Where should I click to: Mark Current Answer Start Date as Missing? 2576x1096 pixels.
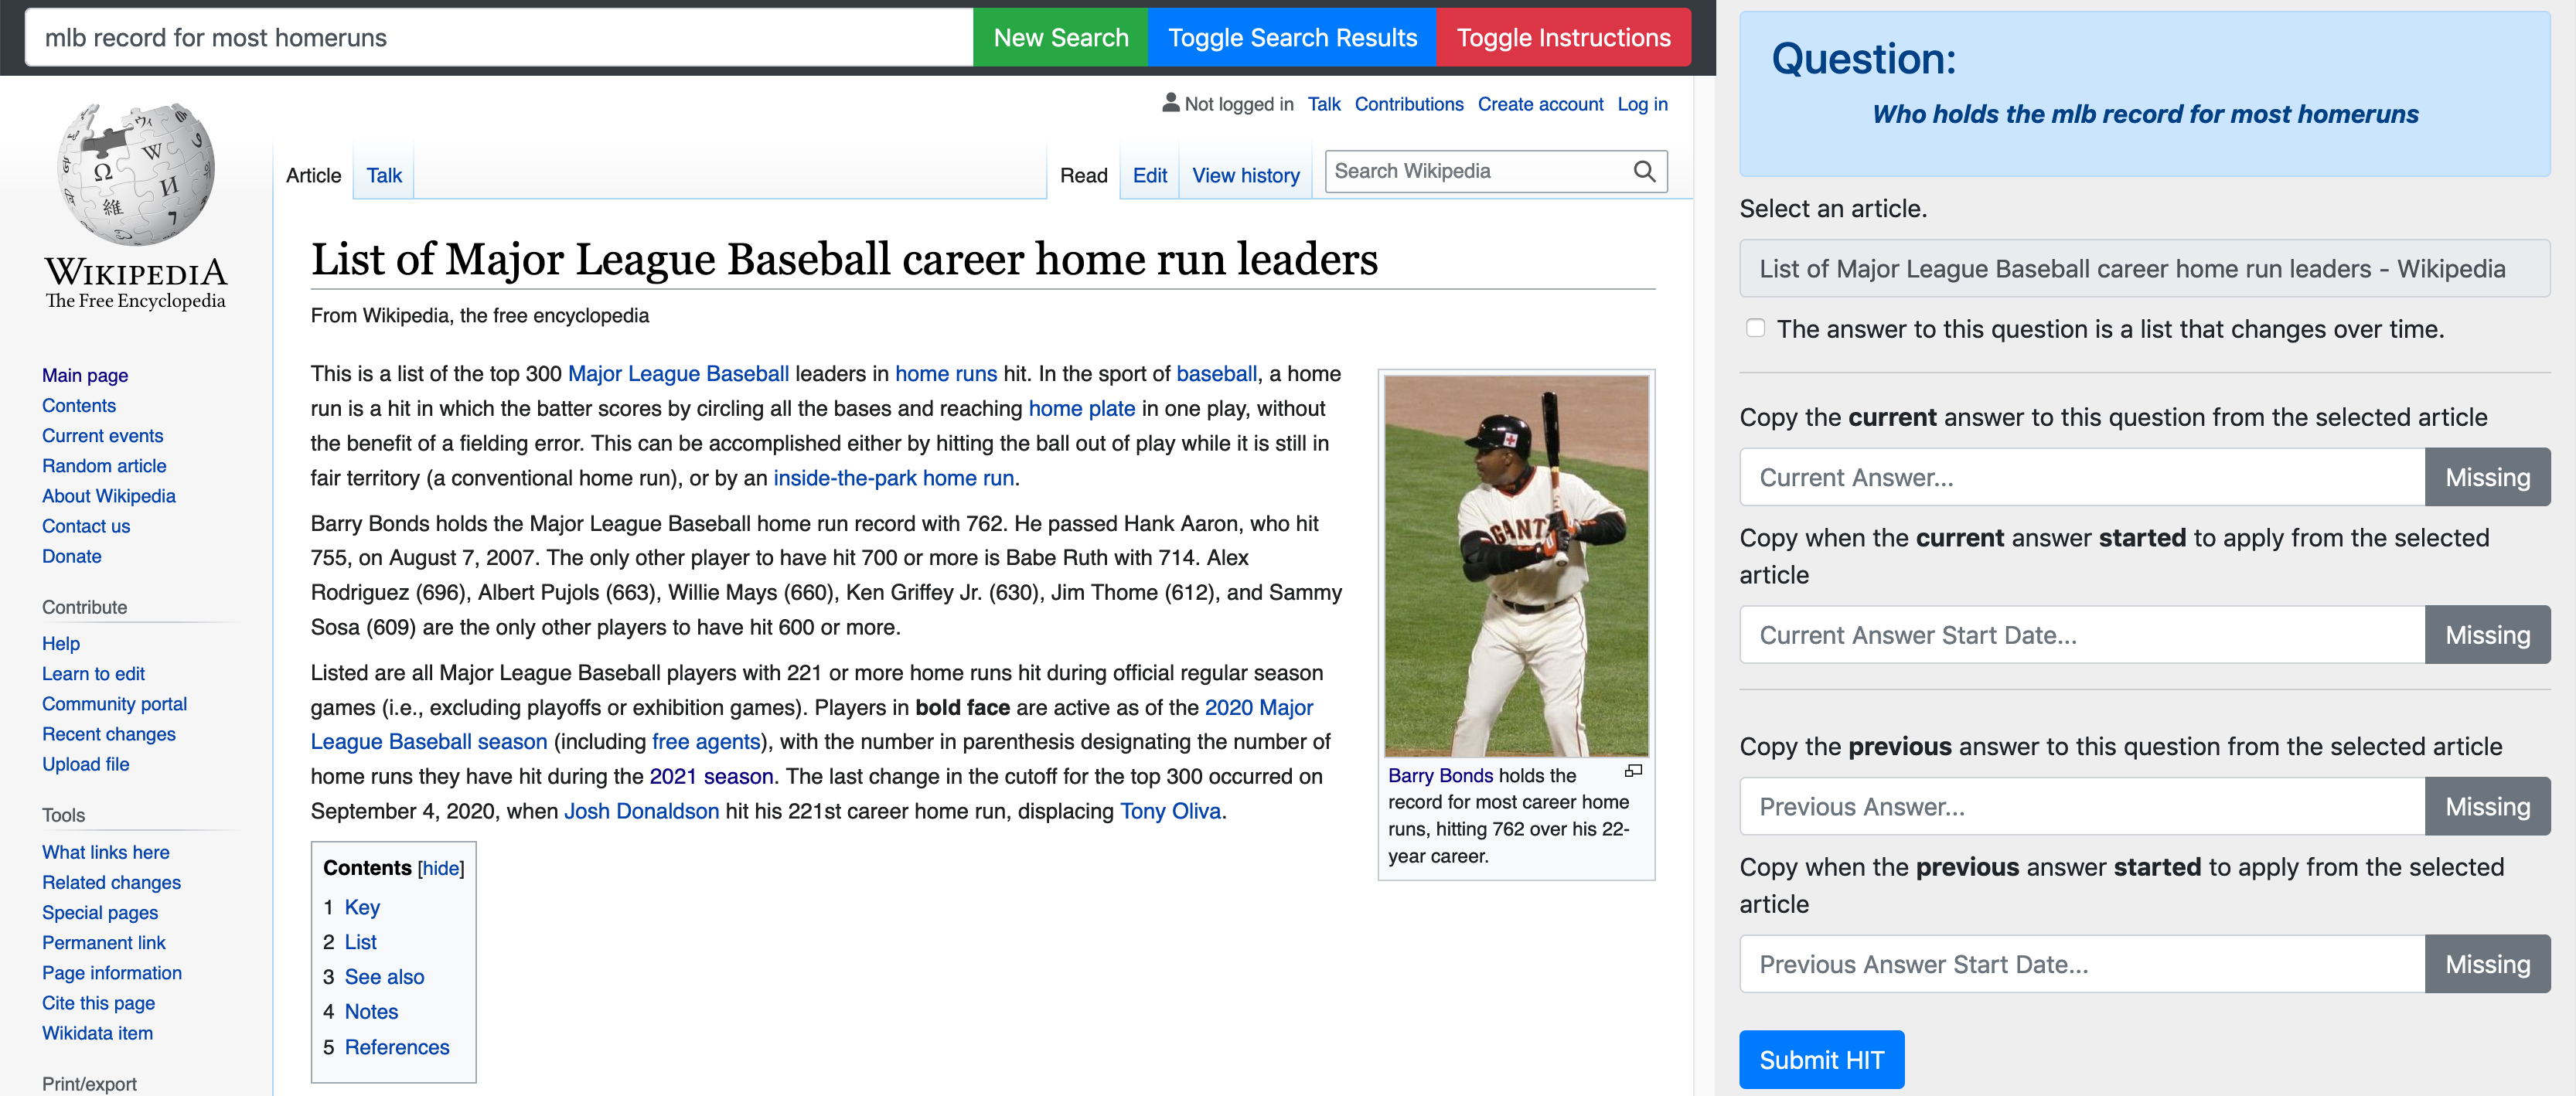coord(2487,635)
